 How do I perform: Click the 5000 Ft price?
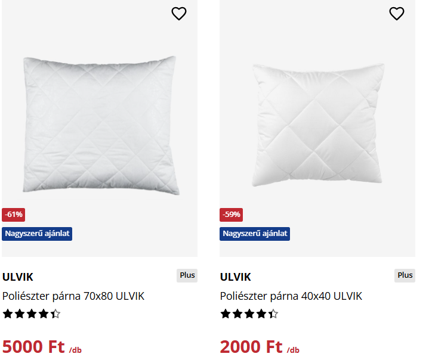coord(33,347)
